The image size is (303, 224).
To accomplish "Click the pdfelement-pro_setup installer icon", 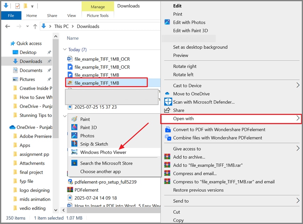I will [x=70, y=182].
